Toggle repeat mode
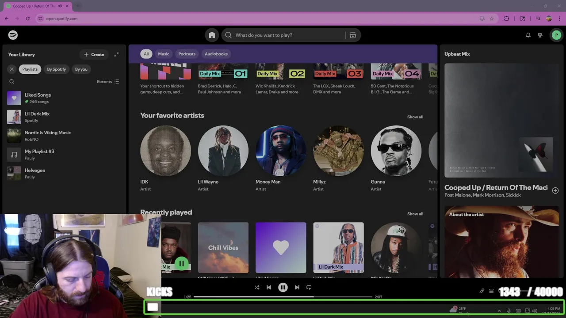The height and width of the screenshot is (318, 566). click(309, 287)
